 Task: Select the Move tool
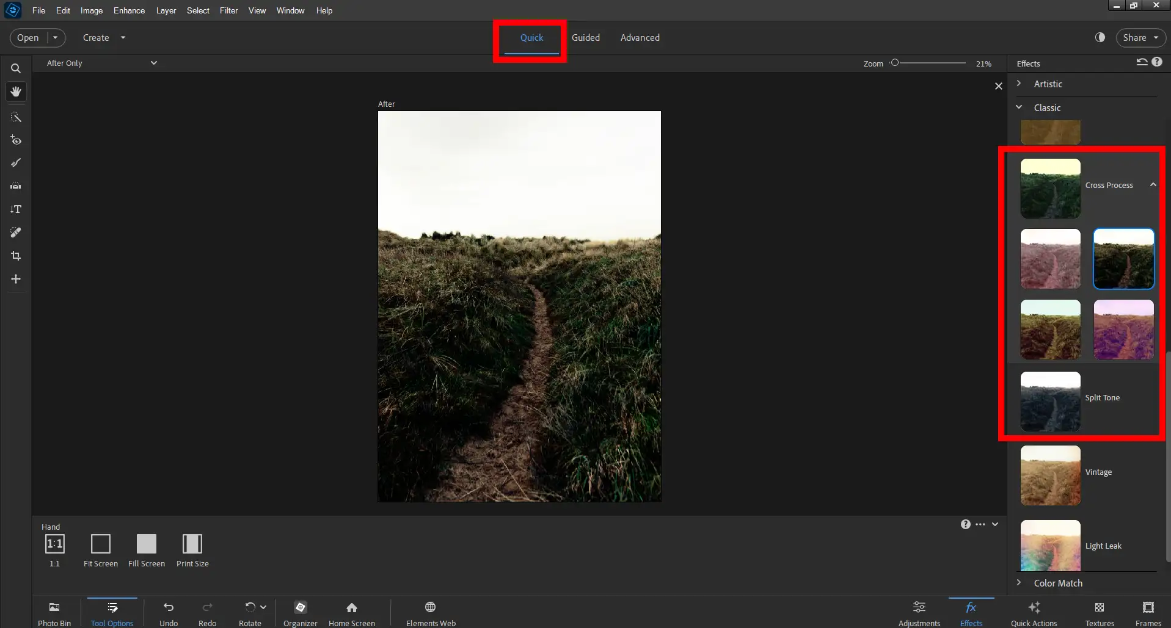click(x=16, y=279)
